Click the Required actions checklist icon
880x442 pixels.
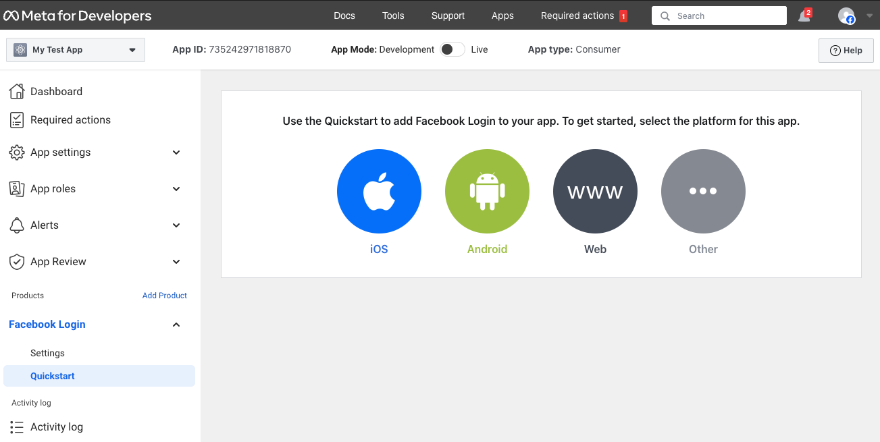17,120
